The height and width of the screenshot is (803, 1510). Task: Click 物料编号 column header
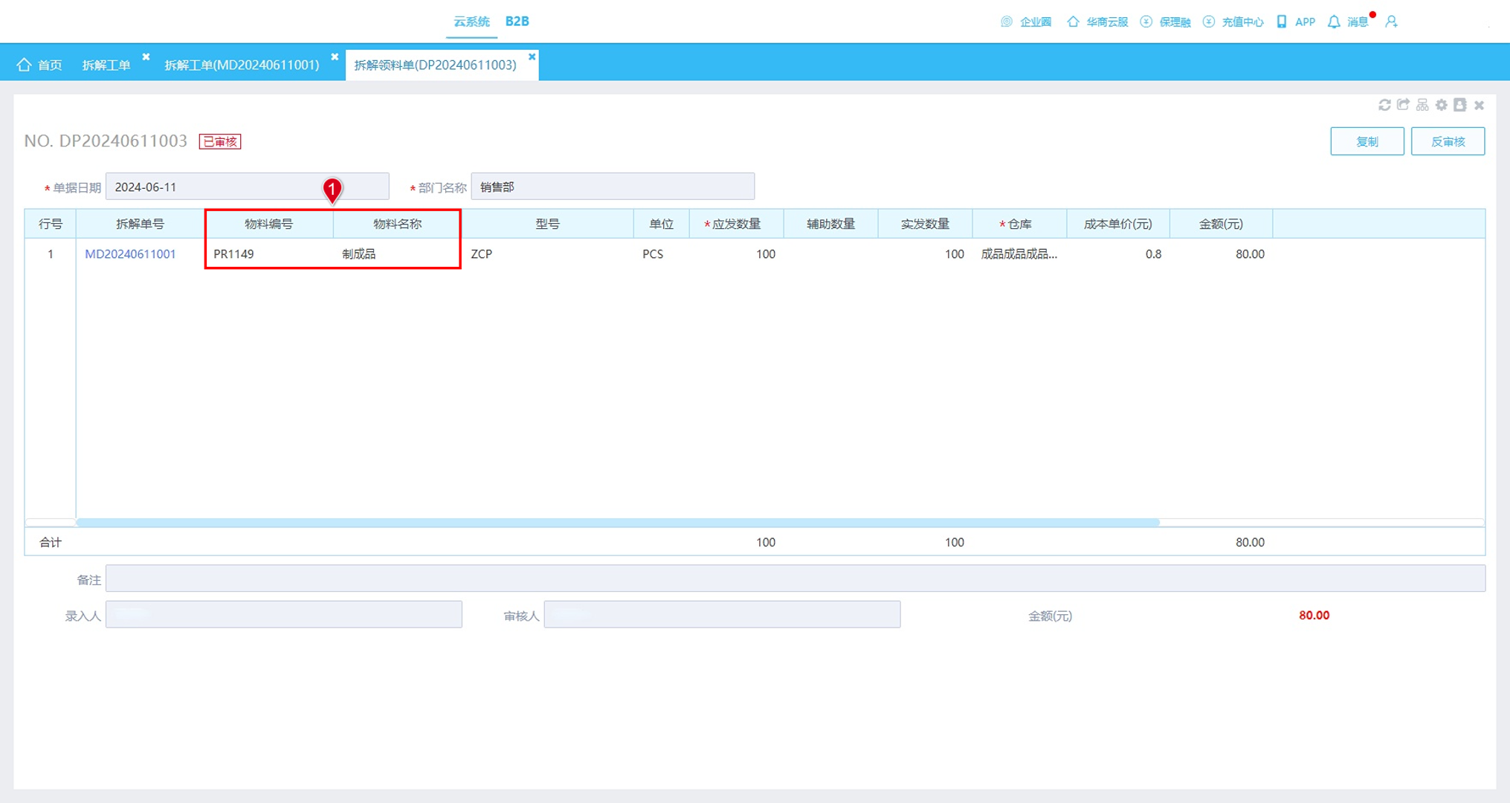point(268,224)
